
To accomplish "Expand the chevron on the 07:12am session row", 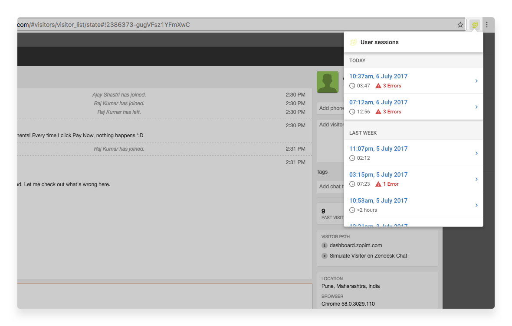I will pyautogui.click(x=476, y=107).
